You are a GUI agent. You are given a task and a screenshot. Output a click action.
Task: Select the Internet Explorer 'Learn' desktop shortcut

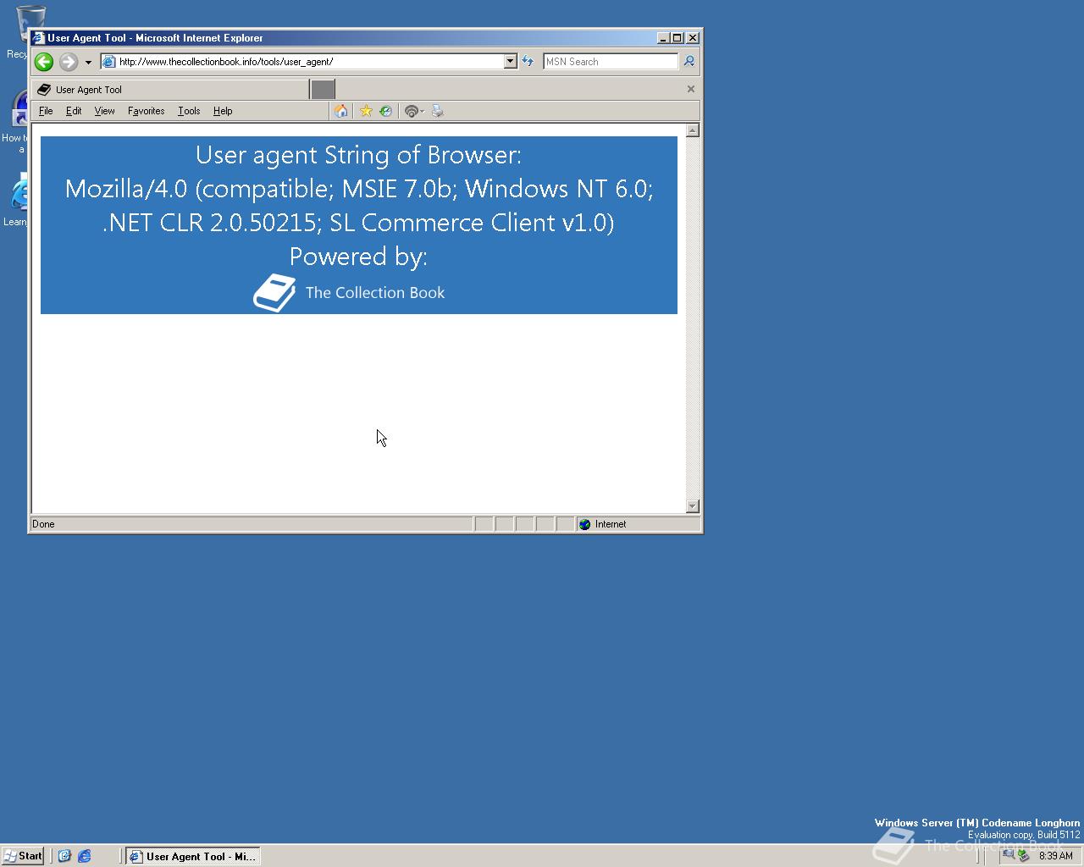pyautogui.click(x=14, y=201)
